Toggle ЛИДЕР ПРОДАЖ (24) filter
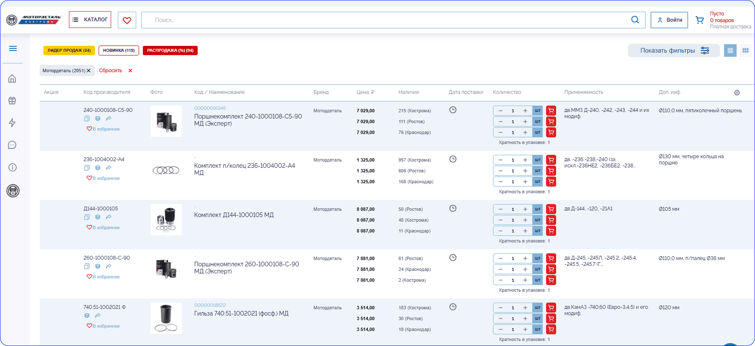 click(69, 51)
